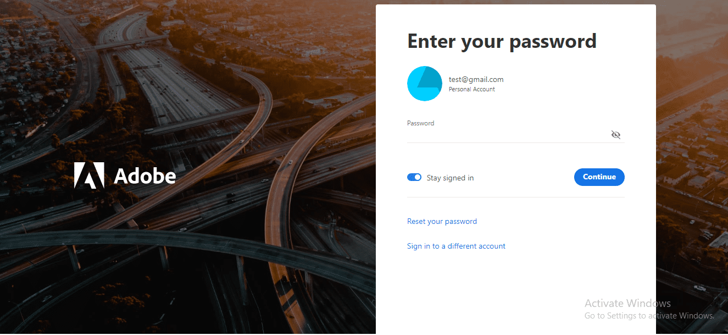The image size is (728, 335).
Task: Select the test@gmail.com email text
Action: [476, 79]
